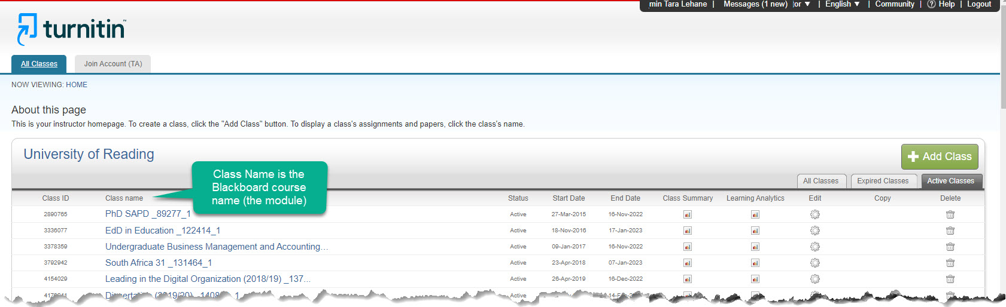This screenshot has height=307, width=1006.
Task: Click the University of Reading heading
Action: point(89,154)
